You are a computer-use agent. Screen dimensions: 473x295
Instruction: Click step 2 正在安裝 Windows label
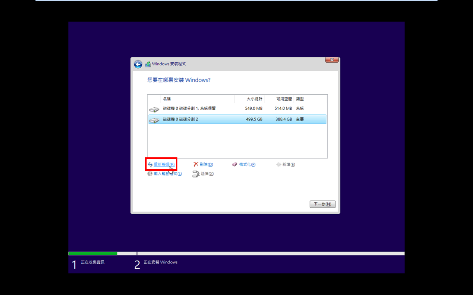click(x=161, y=262)
